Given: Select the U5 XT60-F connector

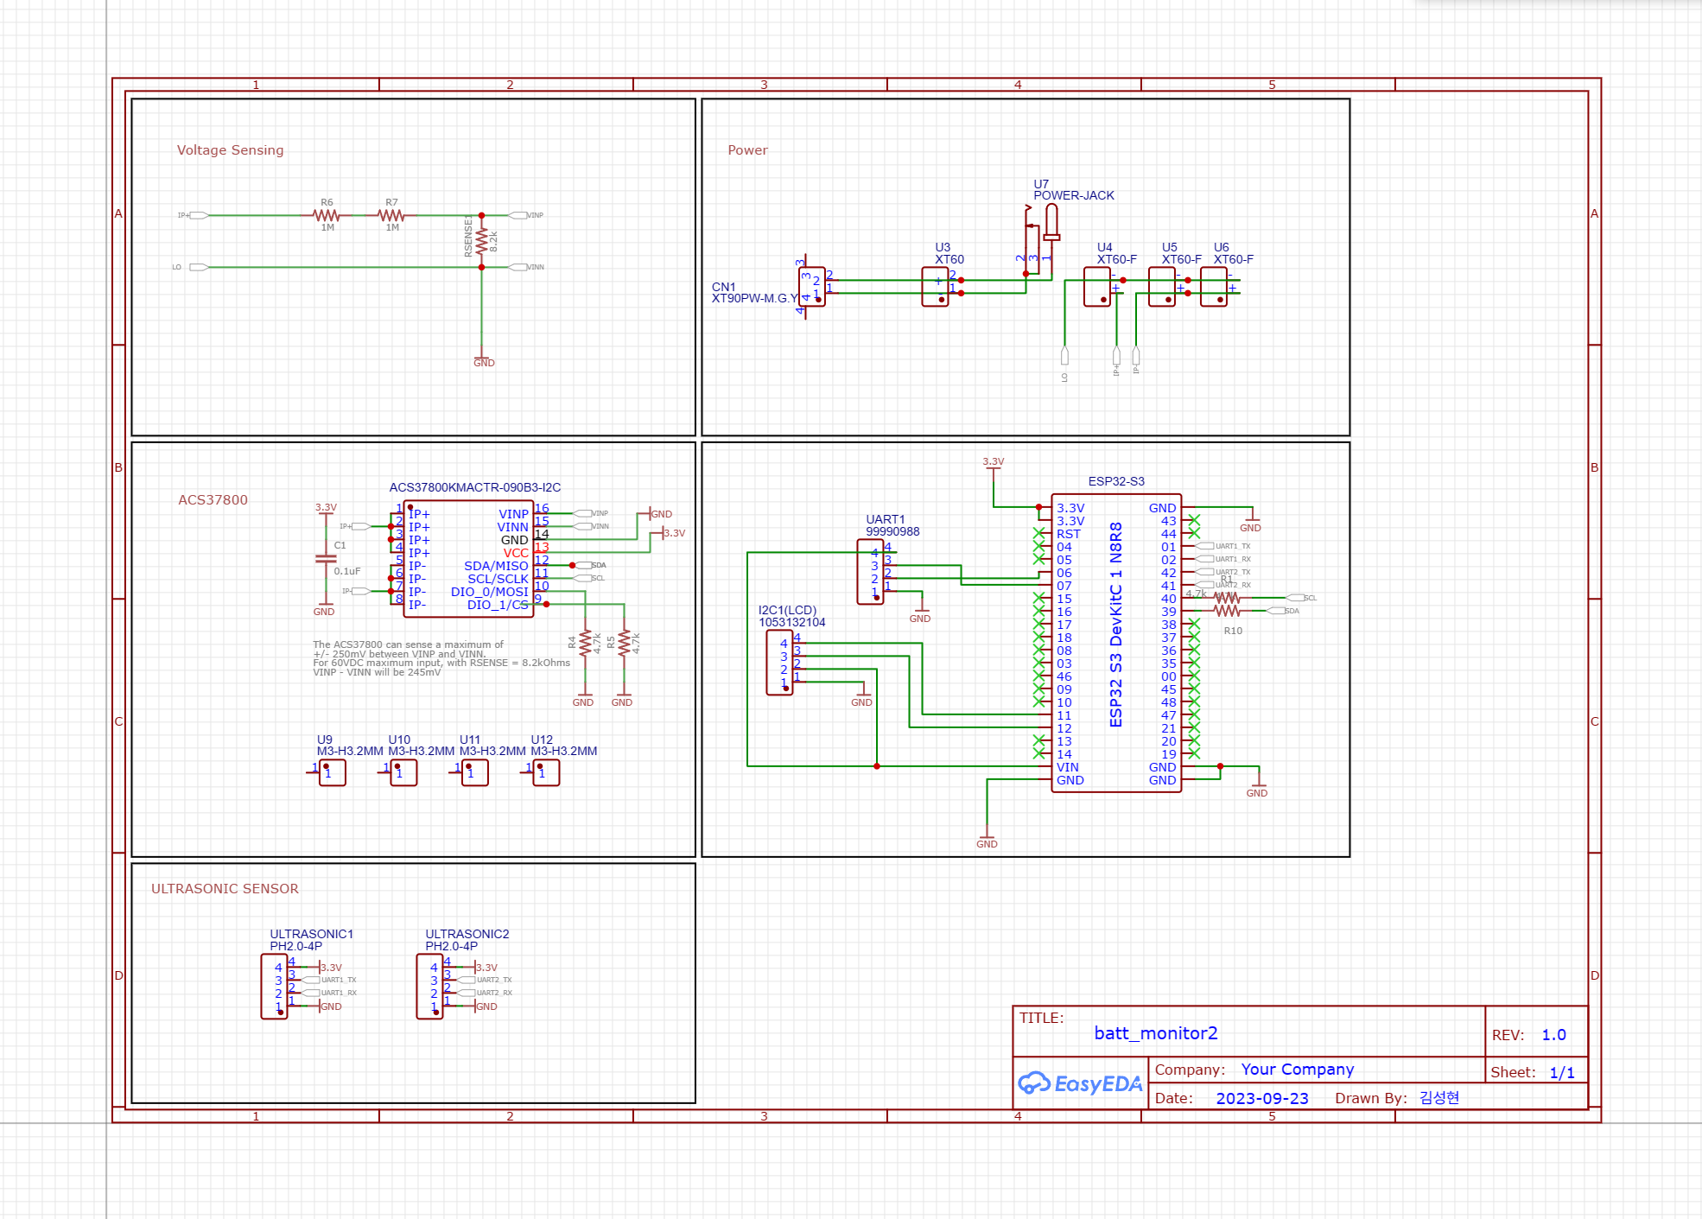Looking at the screenshot, I should [1162, 287].
